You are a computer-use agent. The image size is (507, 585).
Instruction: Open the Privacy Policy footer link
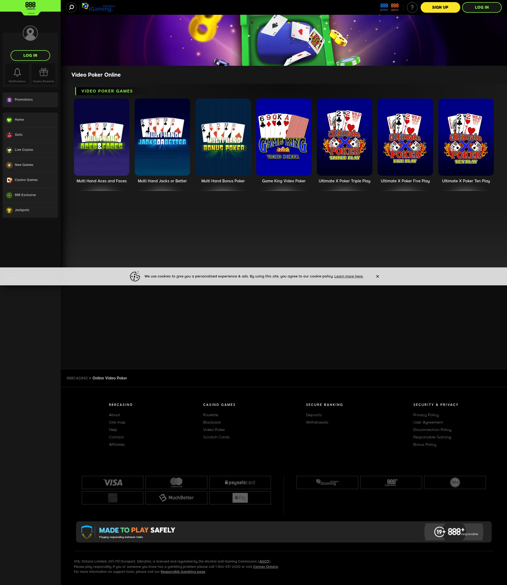426,415
